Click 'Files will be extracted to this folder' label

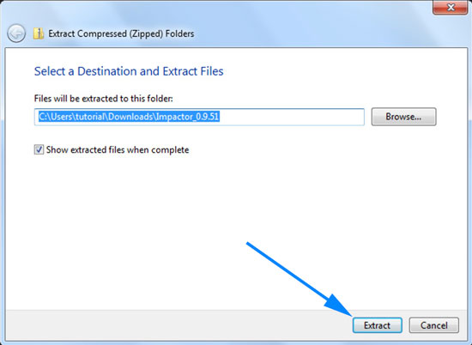coord(104,99)
